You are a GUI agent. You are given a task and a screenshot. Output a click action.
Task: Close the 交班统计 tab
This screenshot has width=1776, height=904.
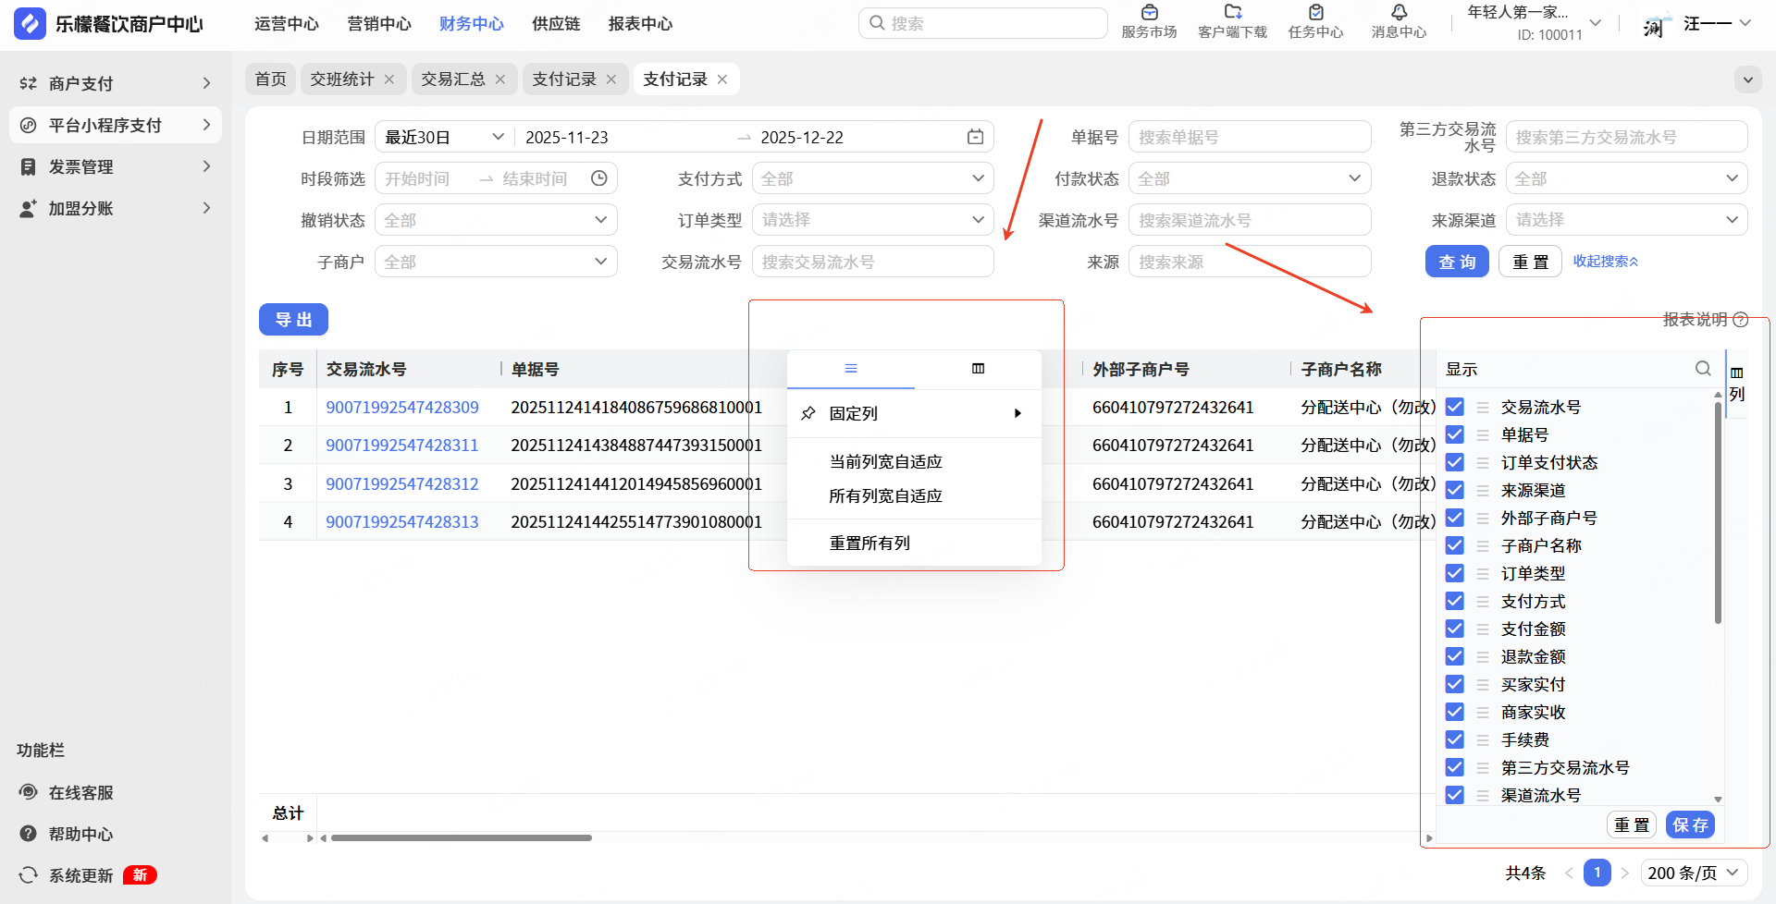click(389, 79)
